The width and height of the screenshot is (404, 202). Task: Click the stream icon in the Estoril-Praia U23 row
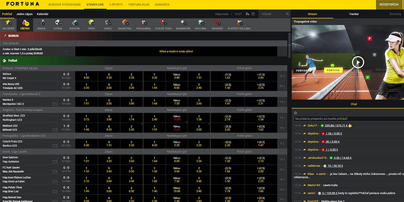(55, 146)
